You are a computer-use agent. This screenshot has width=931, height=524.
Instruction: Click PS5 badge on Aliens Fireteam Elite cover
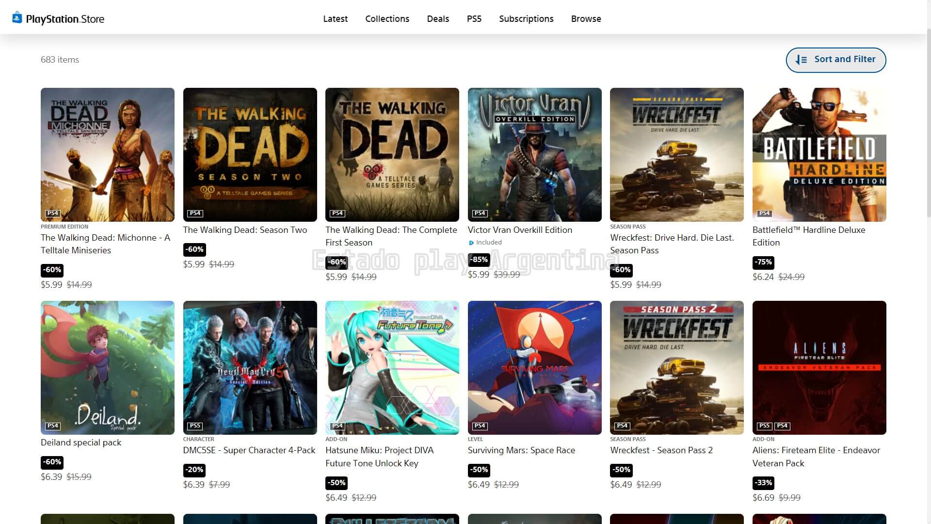[764, 426]
